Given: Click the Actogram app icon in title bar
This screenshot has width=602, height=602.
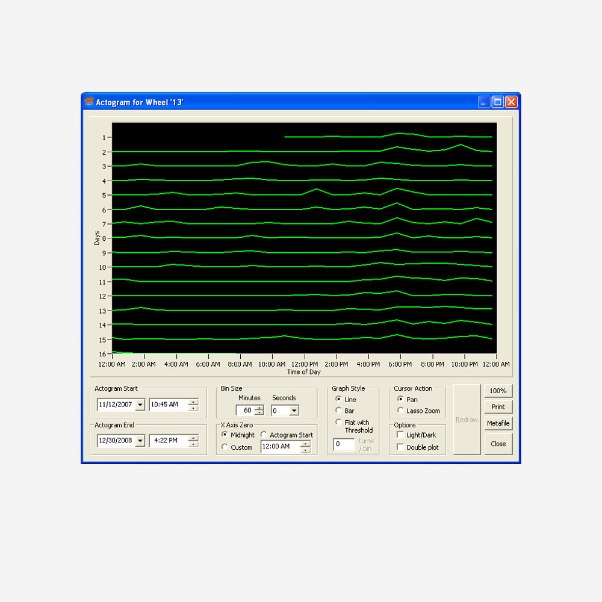Looking at the screenshot, I should click(x=89, y=102).
